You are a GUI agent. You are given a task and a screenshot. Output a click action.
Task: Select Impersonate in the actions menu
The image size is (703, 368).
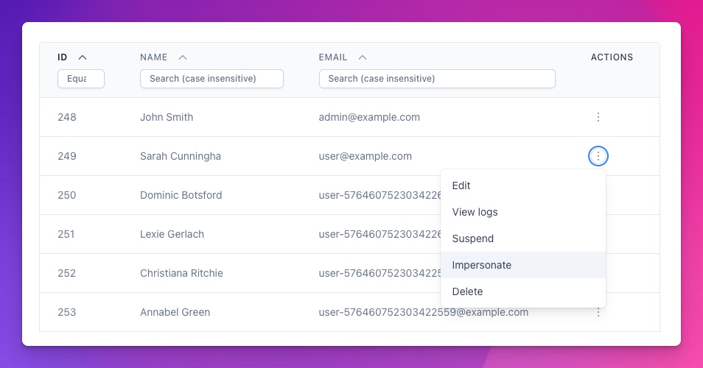481,265
